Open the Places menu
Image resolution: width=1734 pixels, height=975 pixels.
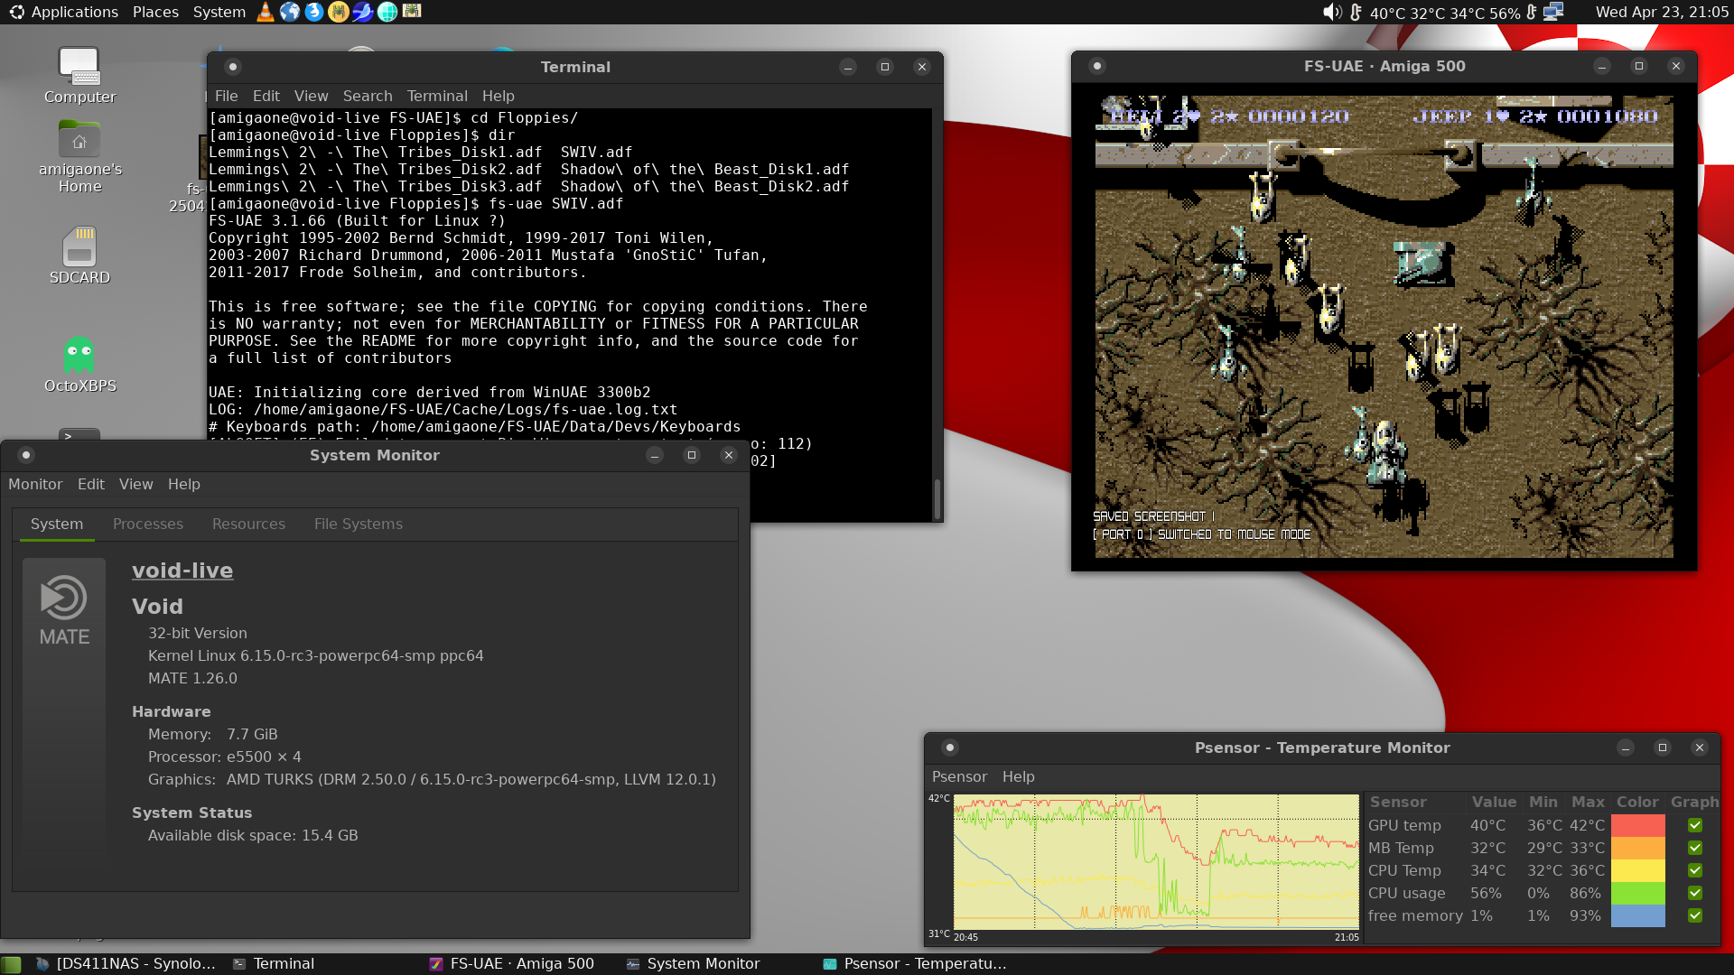pos(155,12)
